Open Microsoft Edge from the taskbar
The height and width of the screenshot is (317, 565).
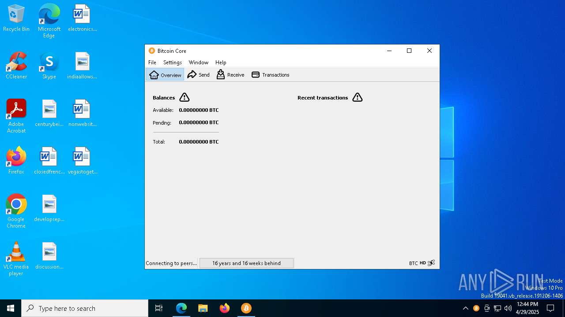click(x=181, y=308)
